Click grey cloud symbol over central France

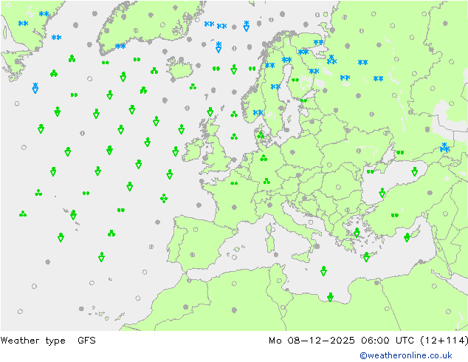click(234, 207)
